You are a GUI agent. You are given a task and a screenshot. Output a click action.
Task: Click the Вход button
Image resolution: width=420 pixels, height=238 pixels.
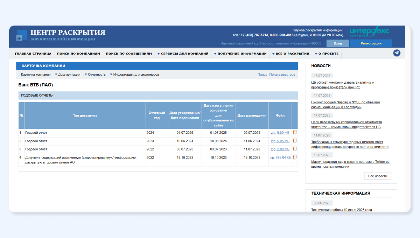point(338,43)
